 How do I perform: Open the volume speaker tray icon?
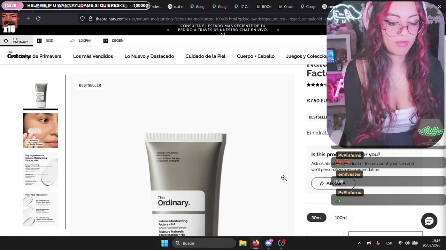click(x=407, y=243)
